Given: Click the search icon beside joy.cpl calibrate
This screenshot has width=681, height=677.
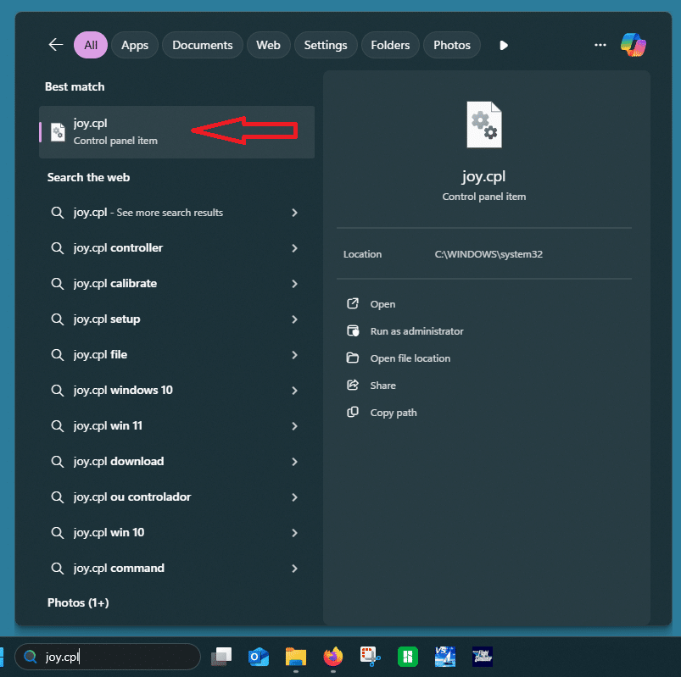Looking at the screenshot, I should coord(58,283).
